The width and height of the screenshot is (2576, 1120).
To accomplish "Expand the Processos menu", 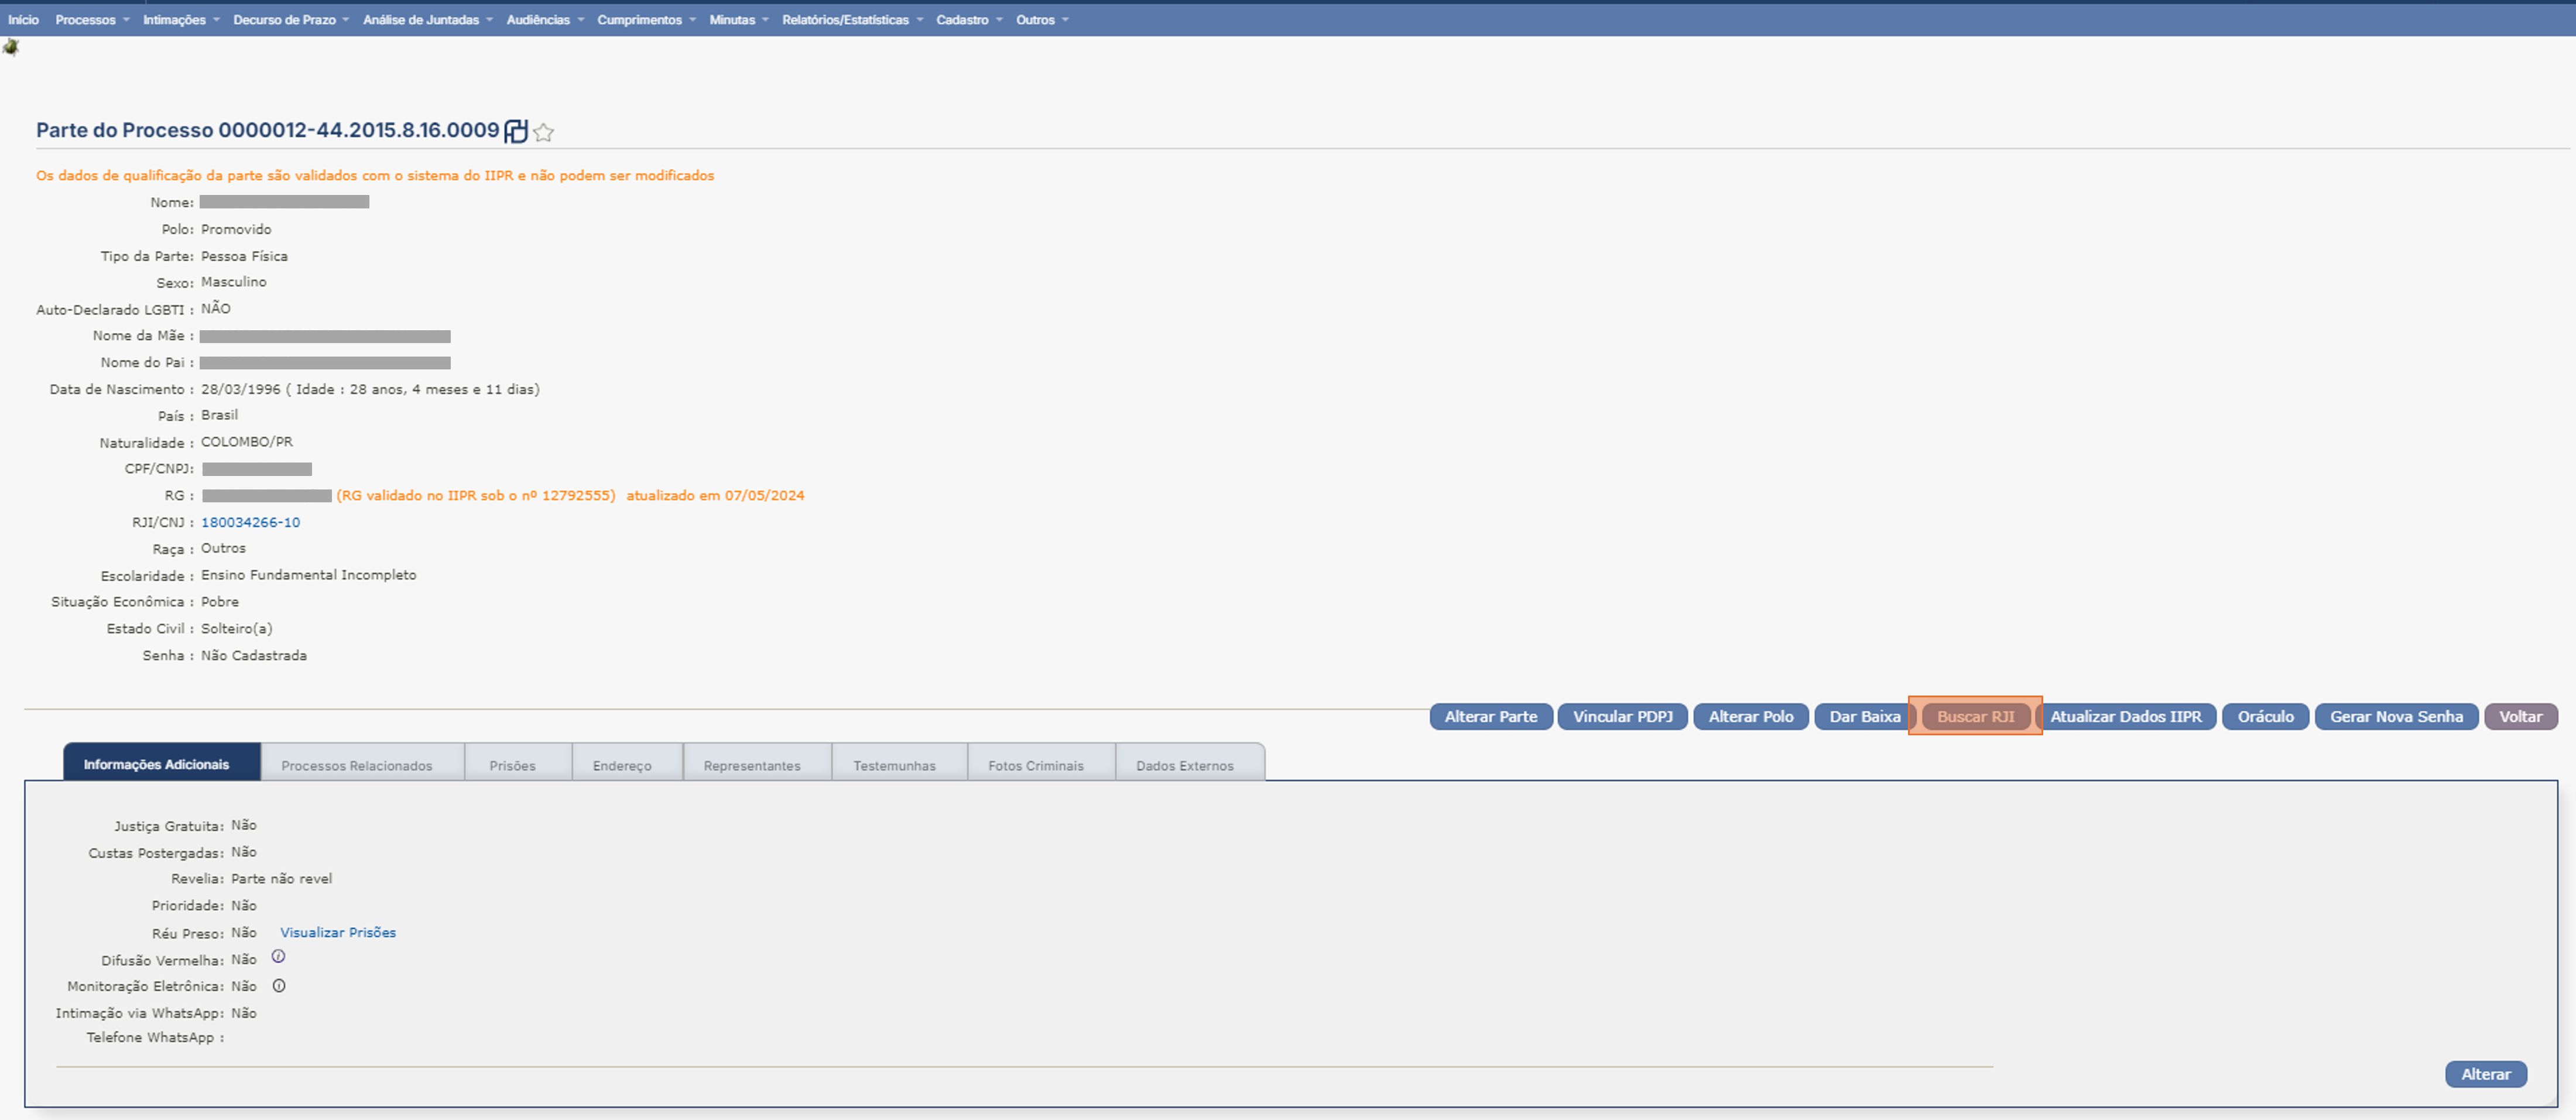I will (x=92, y=20).
